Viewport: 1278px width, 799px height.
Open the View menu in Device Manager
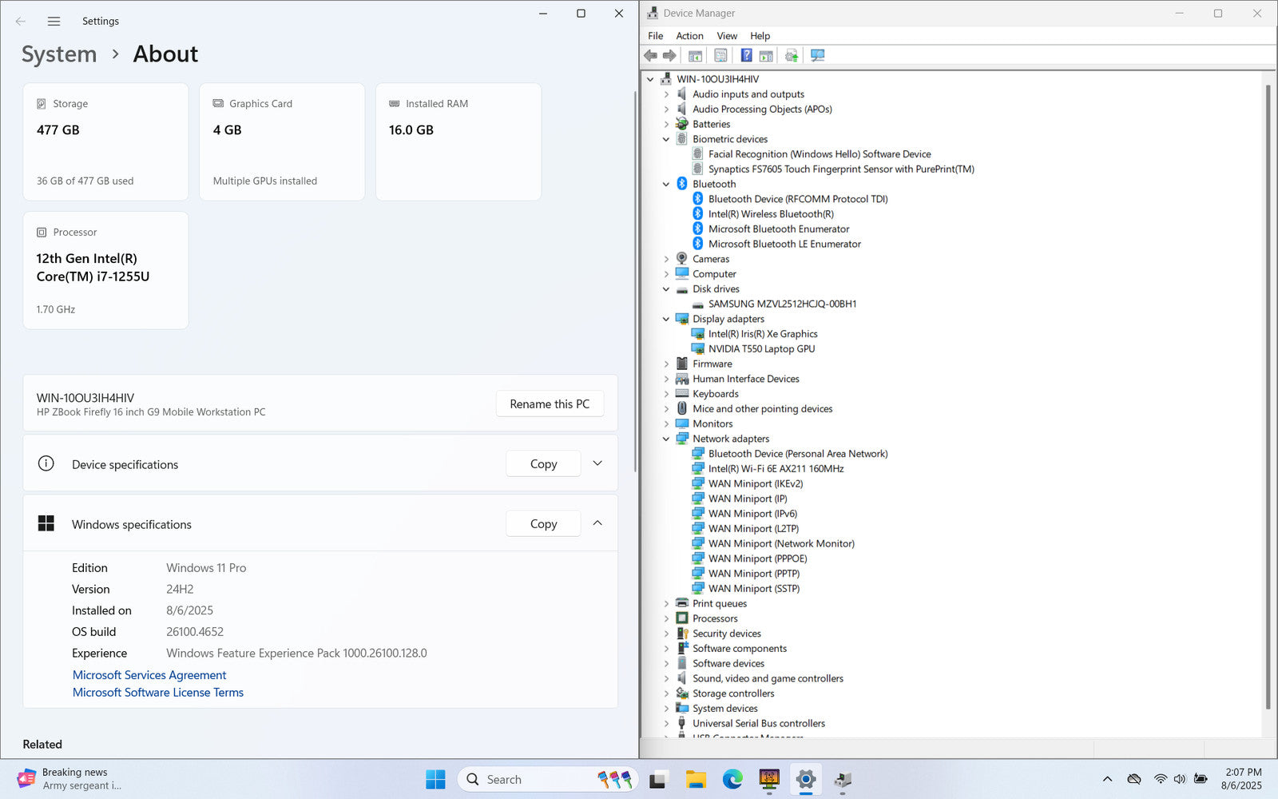coord(726,36)
